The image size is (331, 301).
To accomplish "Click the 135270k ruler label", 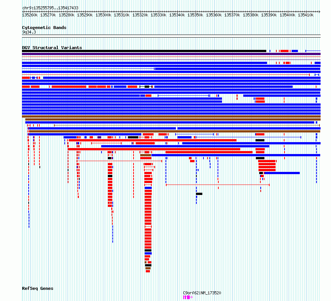I will 48,15.
